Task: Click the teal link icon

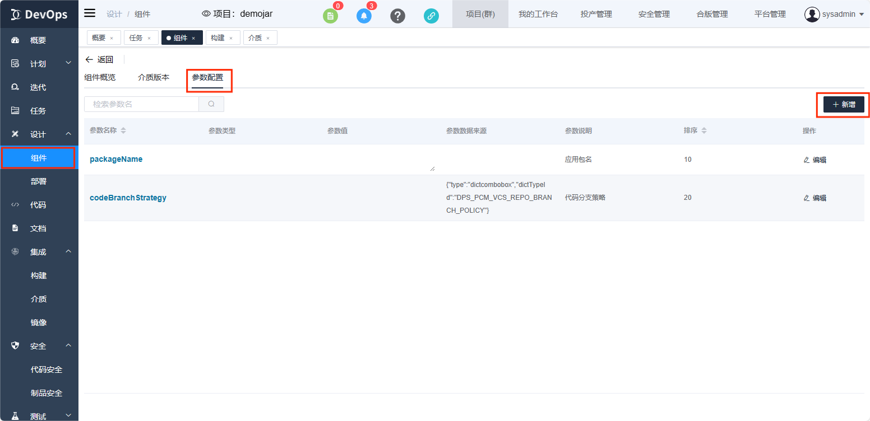Action: pos(431,16)
